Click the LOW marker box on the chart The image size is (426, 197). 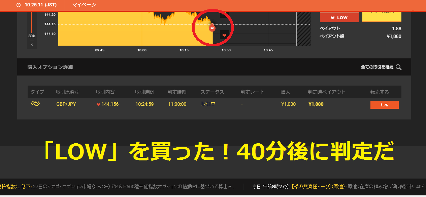point(224,35)
